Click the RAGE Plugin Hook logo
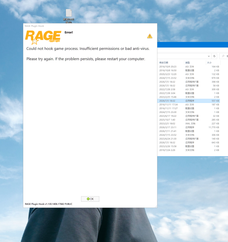 pos(43,37)
